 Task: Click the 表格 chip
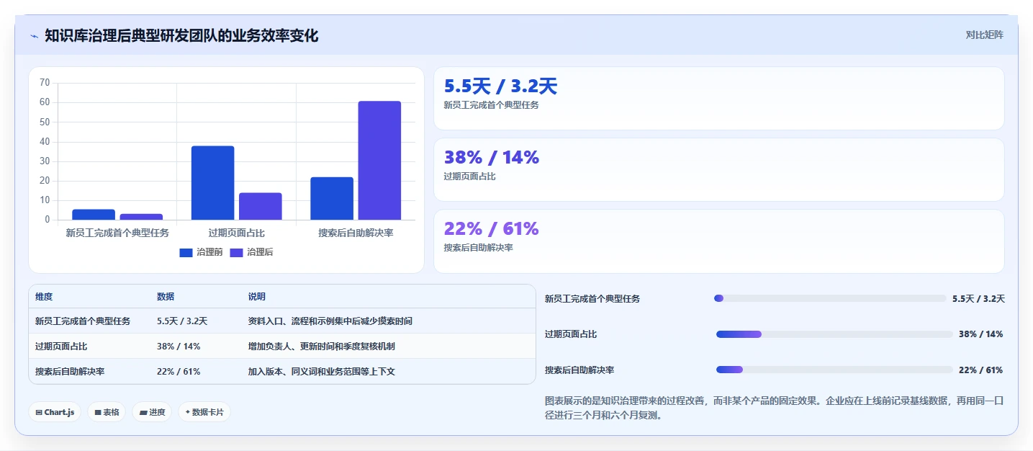107,412
